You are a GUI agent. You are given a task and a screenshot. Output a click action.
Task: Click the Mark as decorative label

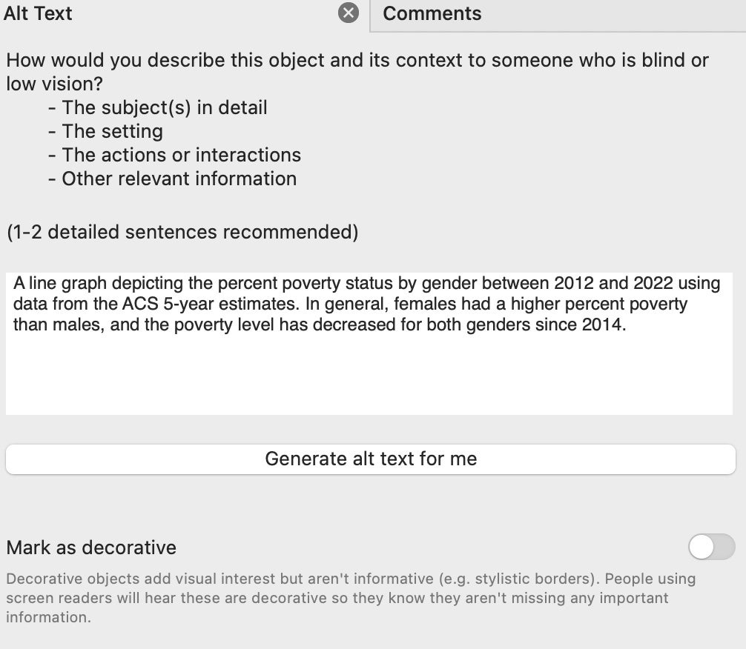point(90,548)
